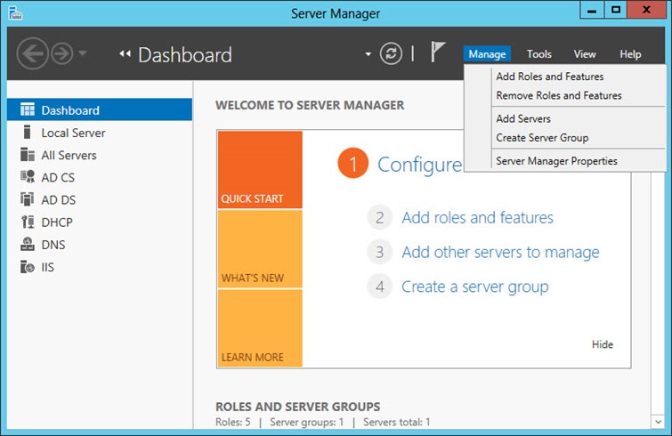Refresh the dashboard with the refresh icon
This screenshot has width=672, height=436.
[x=391, y=53]
